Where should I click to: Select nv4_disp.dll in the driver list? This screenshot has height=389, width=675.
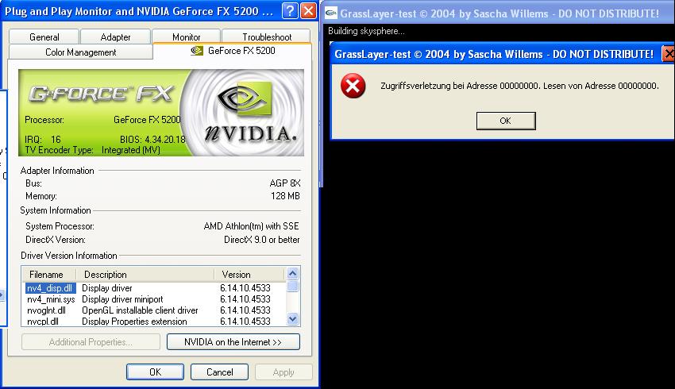click(50, 288)
